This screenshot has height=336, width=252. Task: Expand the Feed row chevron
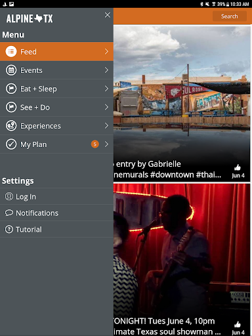pyautogui.click(x=106, y=51)
